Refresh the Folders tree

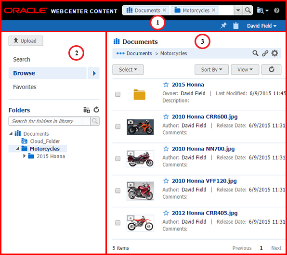click(x=96, y=110)
